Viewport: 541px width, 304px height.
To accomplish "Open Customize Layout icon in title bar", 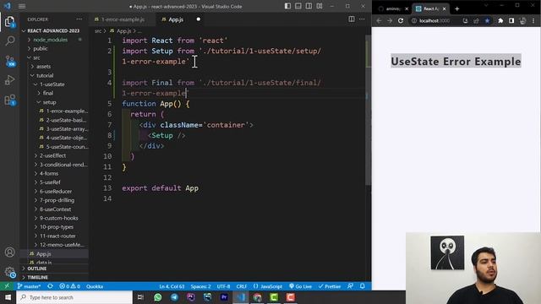I will (320, 6).
